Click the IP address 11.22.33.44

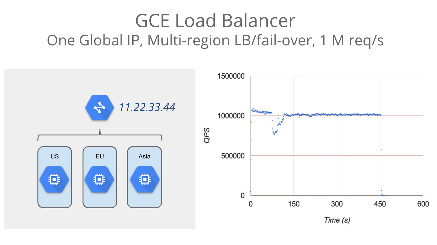click(147, 107)
